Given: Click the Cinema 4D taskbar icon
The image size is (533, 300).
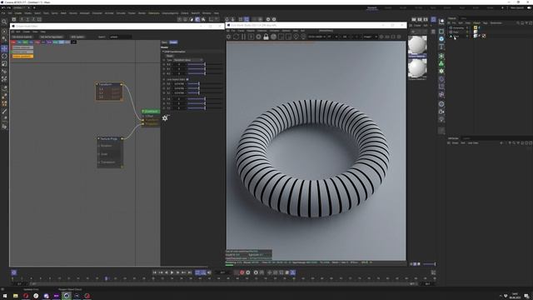Looking at the screenshot, I should tap(67, 296).
